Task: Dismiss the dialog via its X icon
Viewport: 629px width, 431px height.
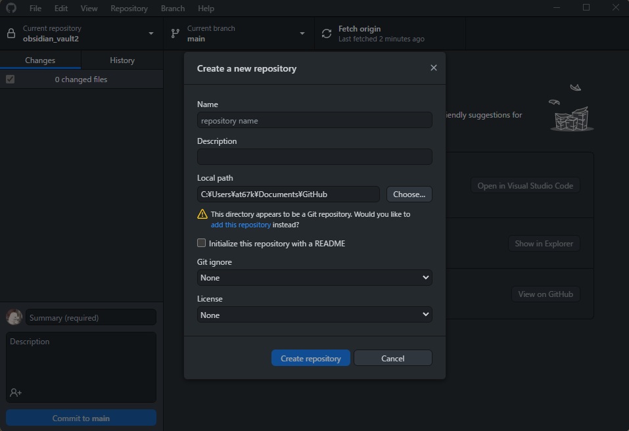Action: pyautogui.click(x=433, y=68)
